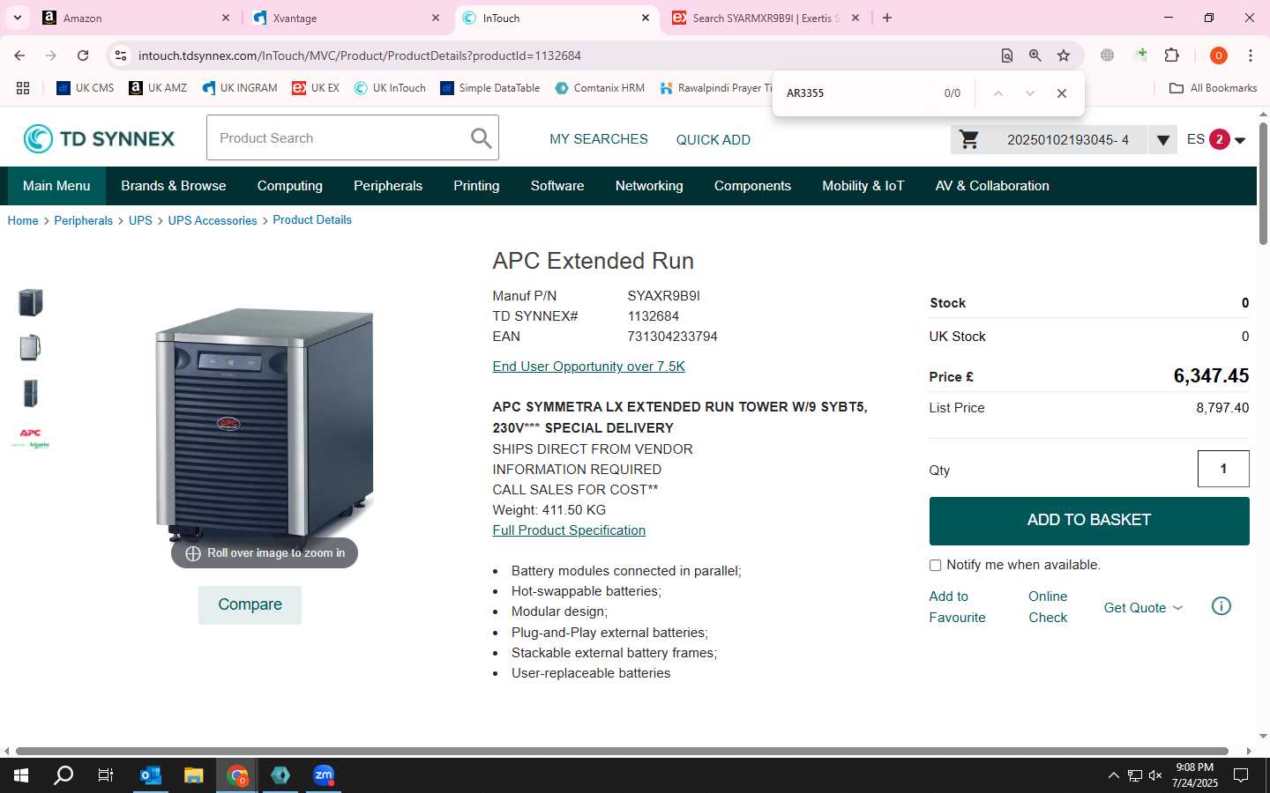
Task: Open the Simple DataTable bookmark
Action: (x=490, y=88)
